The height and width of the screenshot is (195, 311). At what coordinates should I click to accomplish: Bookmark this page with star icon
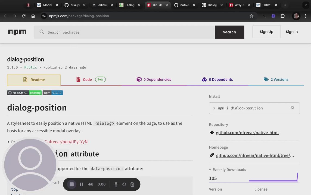pos(251,16)
